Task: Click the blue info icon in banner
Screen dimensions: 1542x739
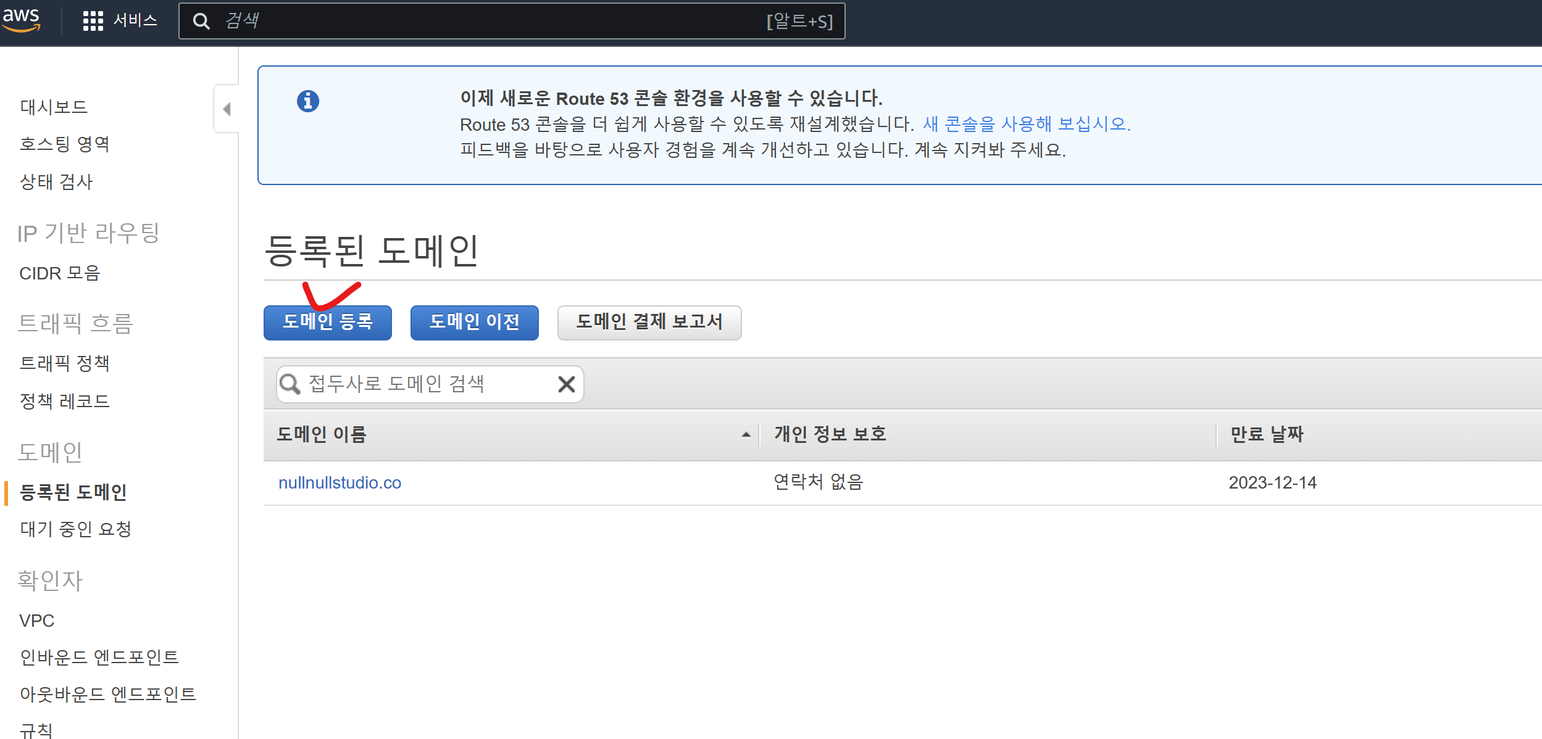Action: click(x=308, y=101)
